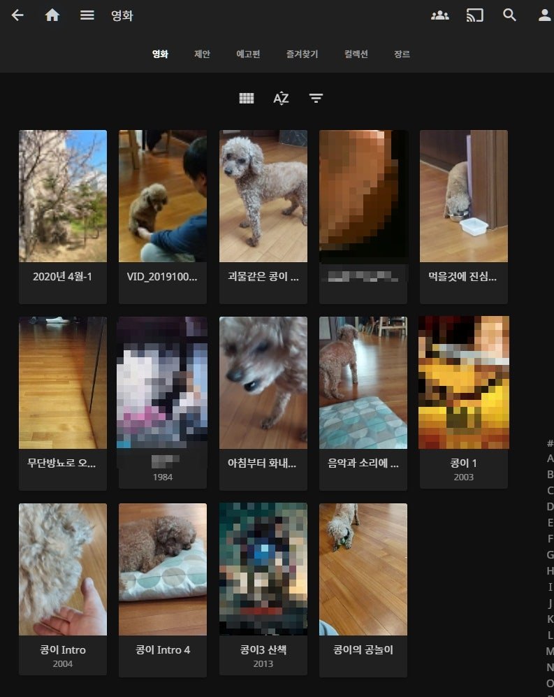The height and width of the screenshot is (697, 554).
Task: Click the 콩이 Intro 4 title link
Action: point(163,650)
